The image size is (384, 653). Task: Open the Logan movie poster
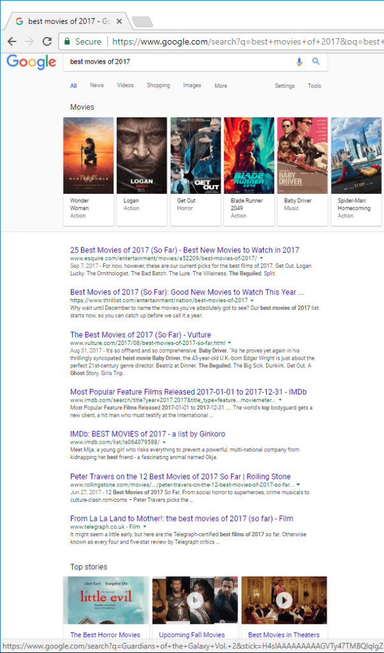tap(142, 156)
